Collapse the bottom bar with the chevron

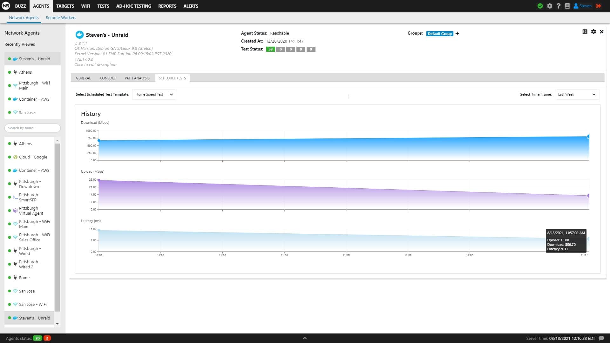tap(305, 338)
